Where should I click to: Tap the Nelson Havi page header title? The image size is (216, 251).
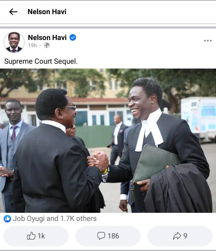[x=47, y=12]
